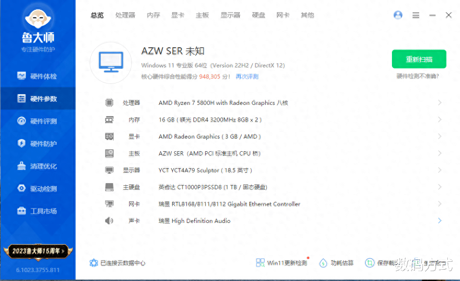The height and width of the screenshot is (281, 460).
Task: Click the YCT YCT4A79 Sculptor display text
Action: point(206,170)
